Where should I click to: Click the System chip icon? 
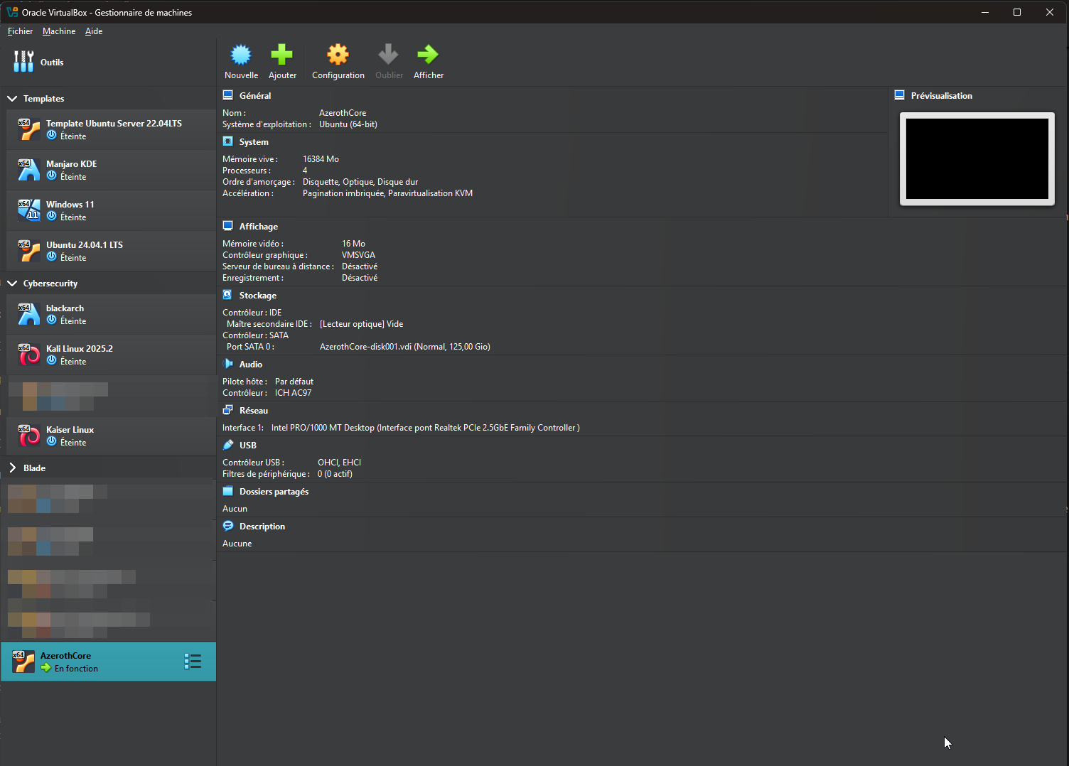click(x=227, y=141)
